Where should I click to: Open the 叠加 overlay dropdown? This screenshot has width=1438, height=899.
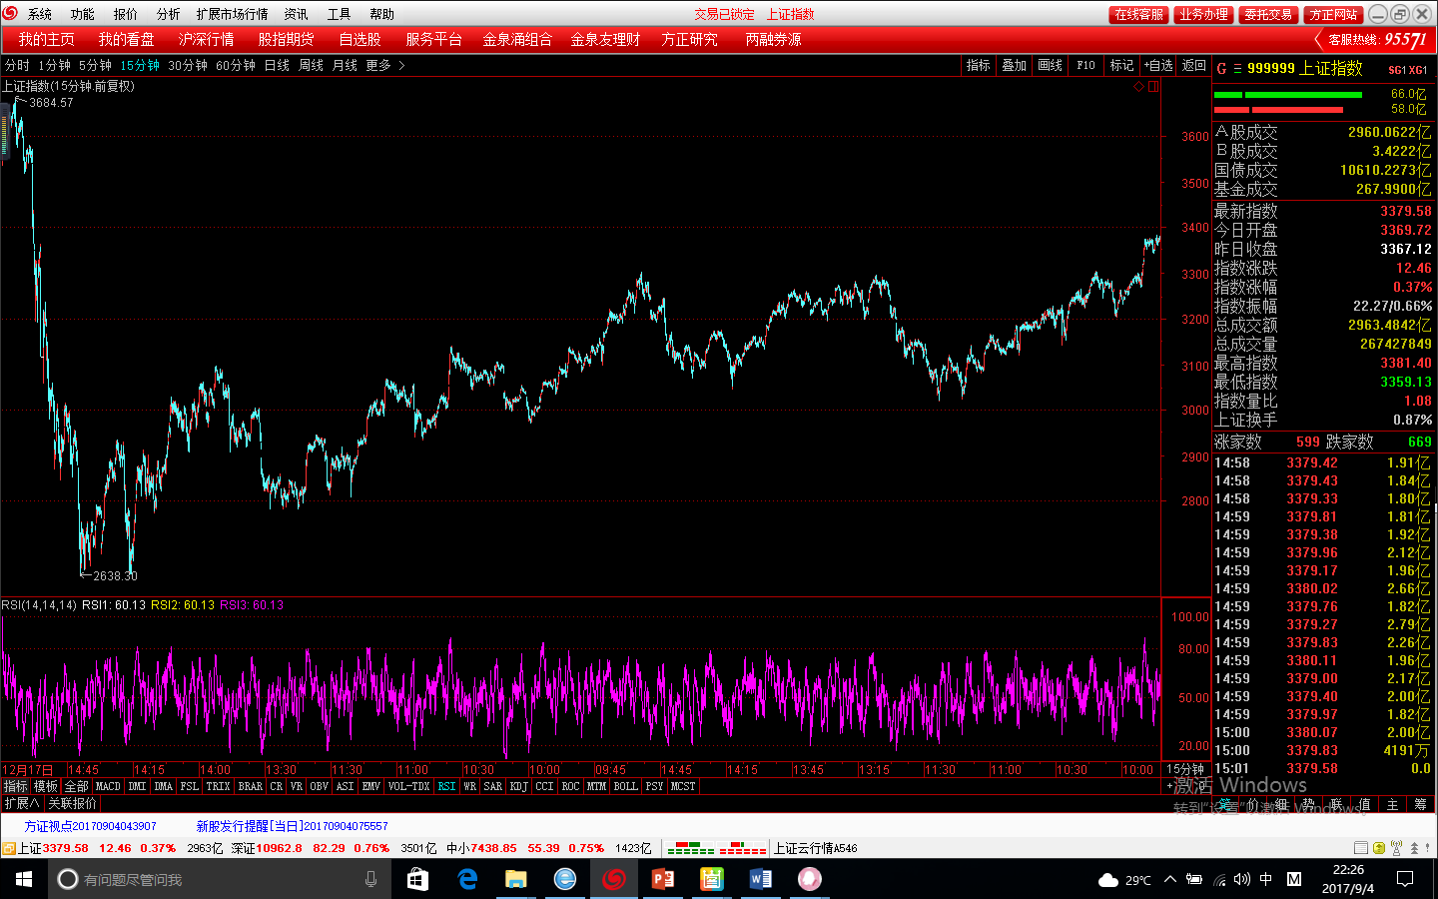tap(1014, 65)
